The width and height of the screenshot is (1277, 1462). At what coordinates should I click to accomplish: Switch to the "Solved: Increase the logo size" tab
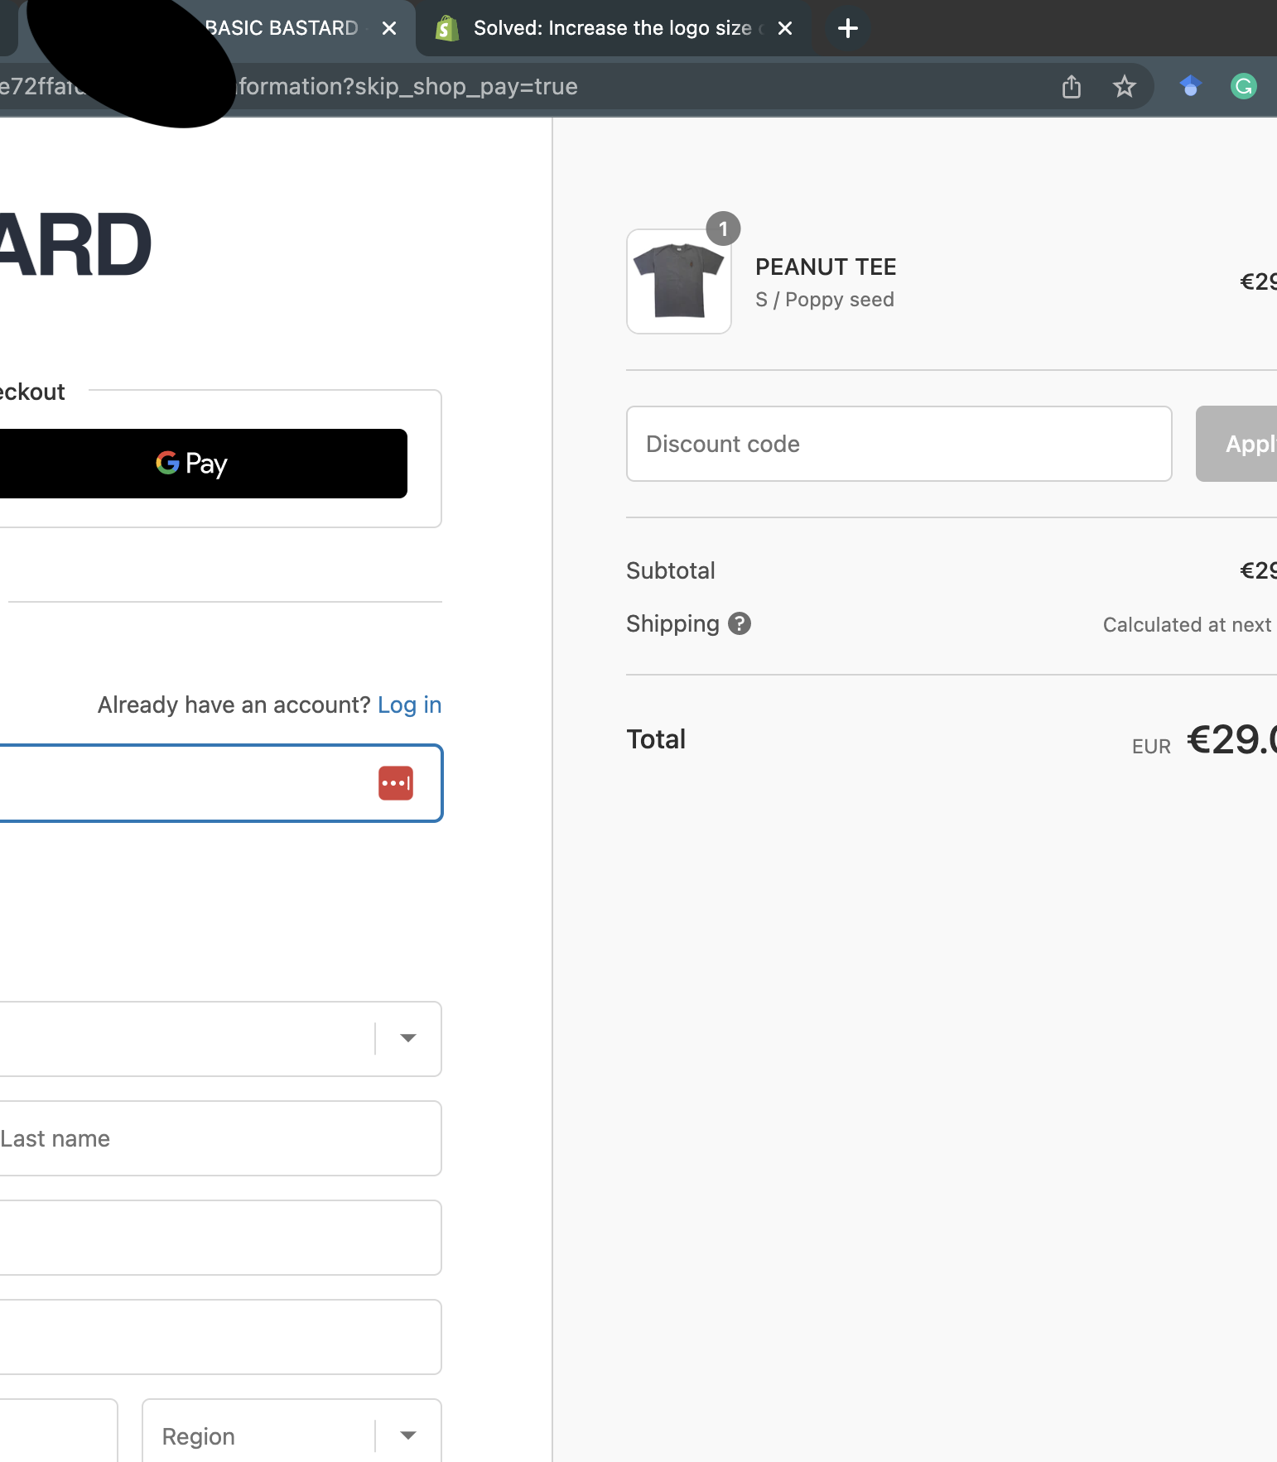613,28
